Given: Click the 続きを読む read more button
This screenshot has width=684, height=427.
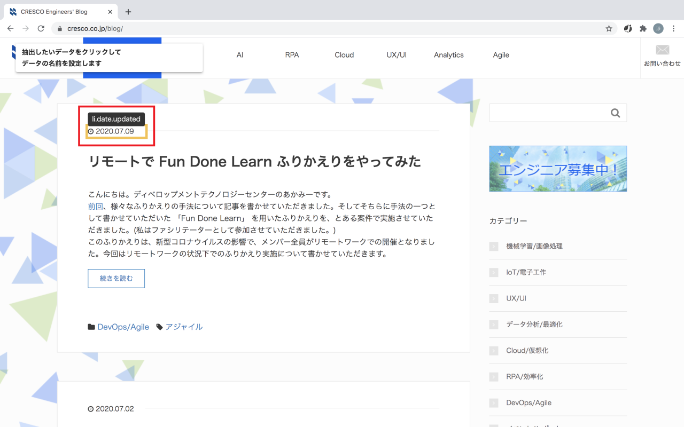Looking at the screenshot, I should click(116, 279).
